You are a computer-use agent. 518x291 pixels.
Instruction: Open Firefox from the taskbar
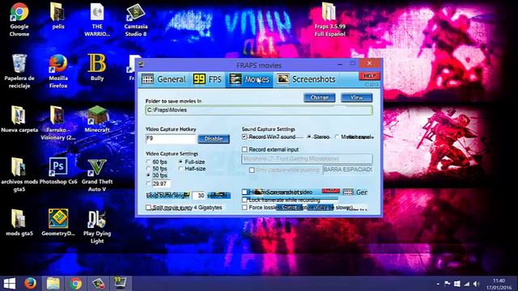point(31,284)
